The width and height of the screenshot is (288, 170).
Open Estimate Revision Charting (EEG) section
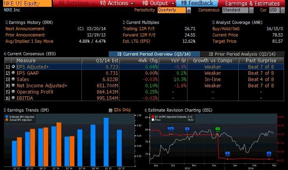(178, 110)
